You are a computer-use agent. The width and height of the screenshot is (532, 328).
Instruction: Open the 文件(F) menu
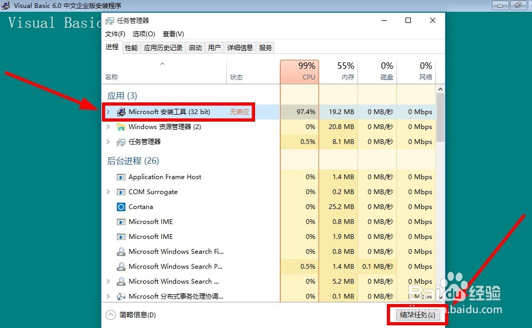pos(115,34)
